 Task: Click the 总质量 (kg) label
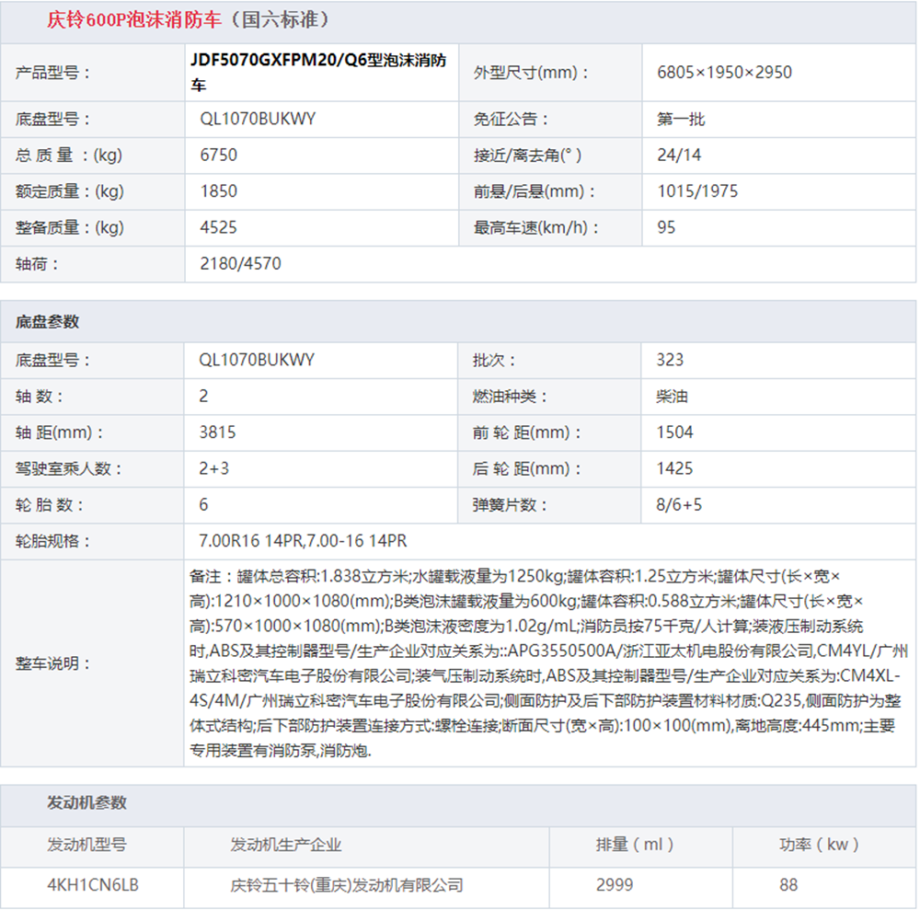(x=69, y=156)
